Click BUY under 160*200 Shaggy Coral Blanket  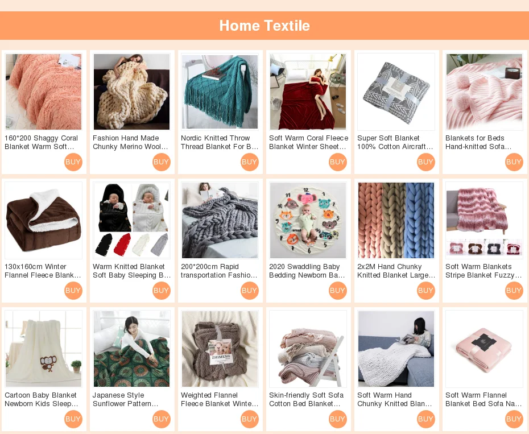pos(73,162)
